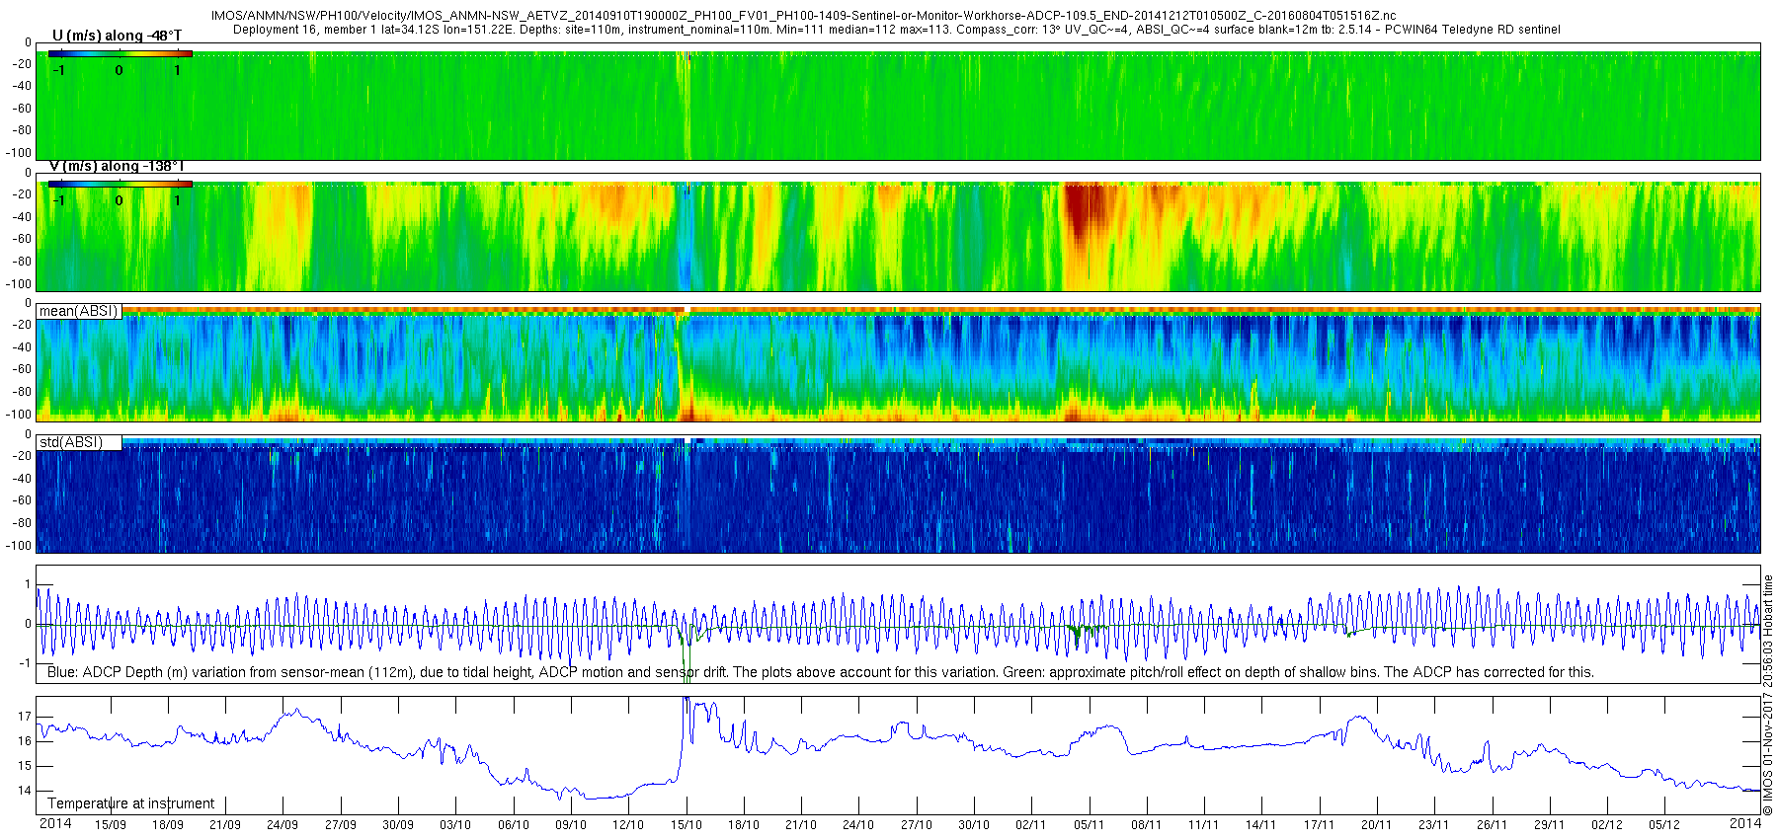Click the '27/10' date tick label

tap(917, 825)
